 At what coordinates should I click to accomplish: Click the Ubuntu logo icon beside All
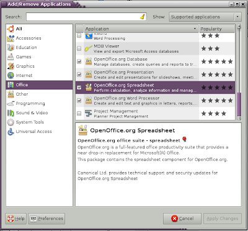tap(11, 29)
